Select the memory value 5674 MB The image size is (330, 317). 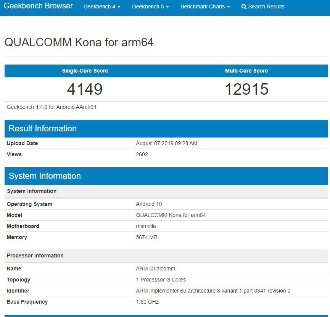tap(147, 238)
